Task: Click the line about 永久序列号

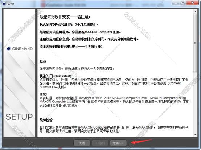Action: (x=89, y=39)
